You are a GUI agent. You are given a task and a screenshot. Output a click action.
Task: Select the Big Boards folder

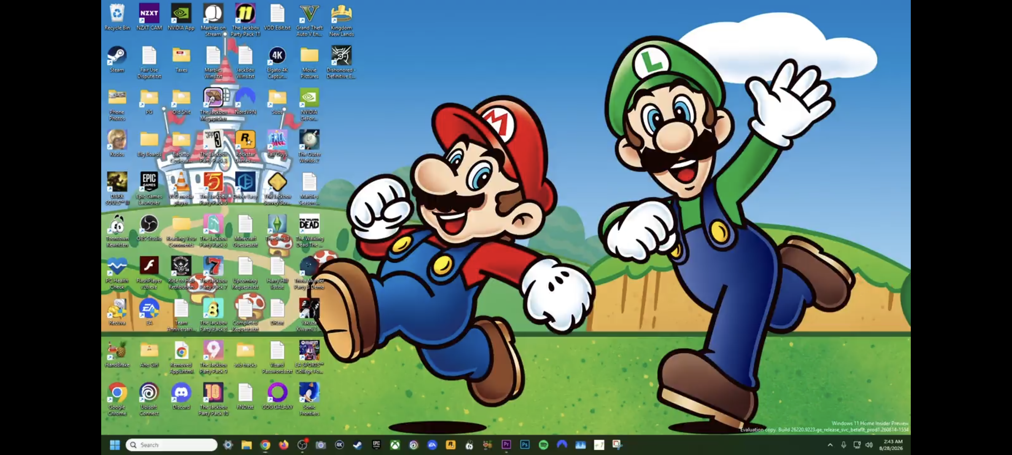pyautogui.click(x=149, y=143)
